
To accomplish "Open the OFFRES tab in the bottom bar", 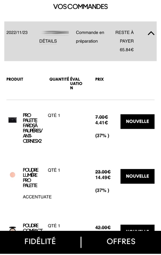I will click(121, 241).
